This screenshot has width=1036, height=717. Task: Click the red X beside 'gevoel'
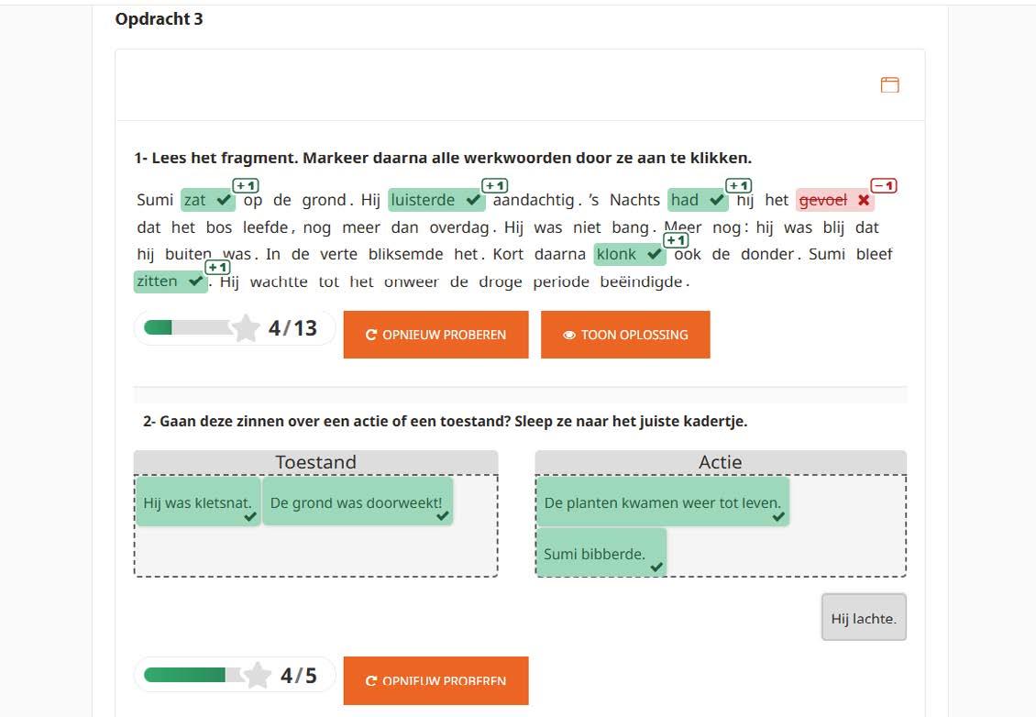tap(863, 200)
